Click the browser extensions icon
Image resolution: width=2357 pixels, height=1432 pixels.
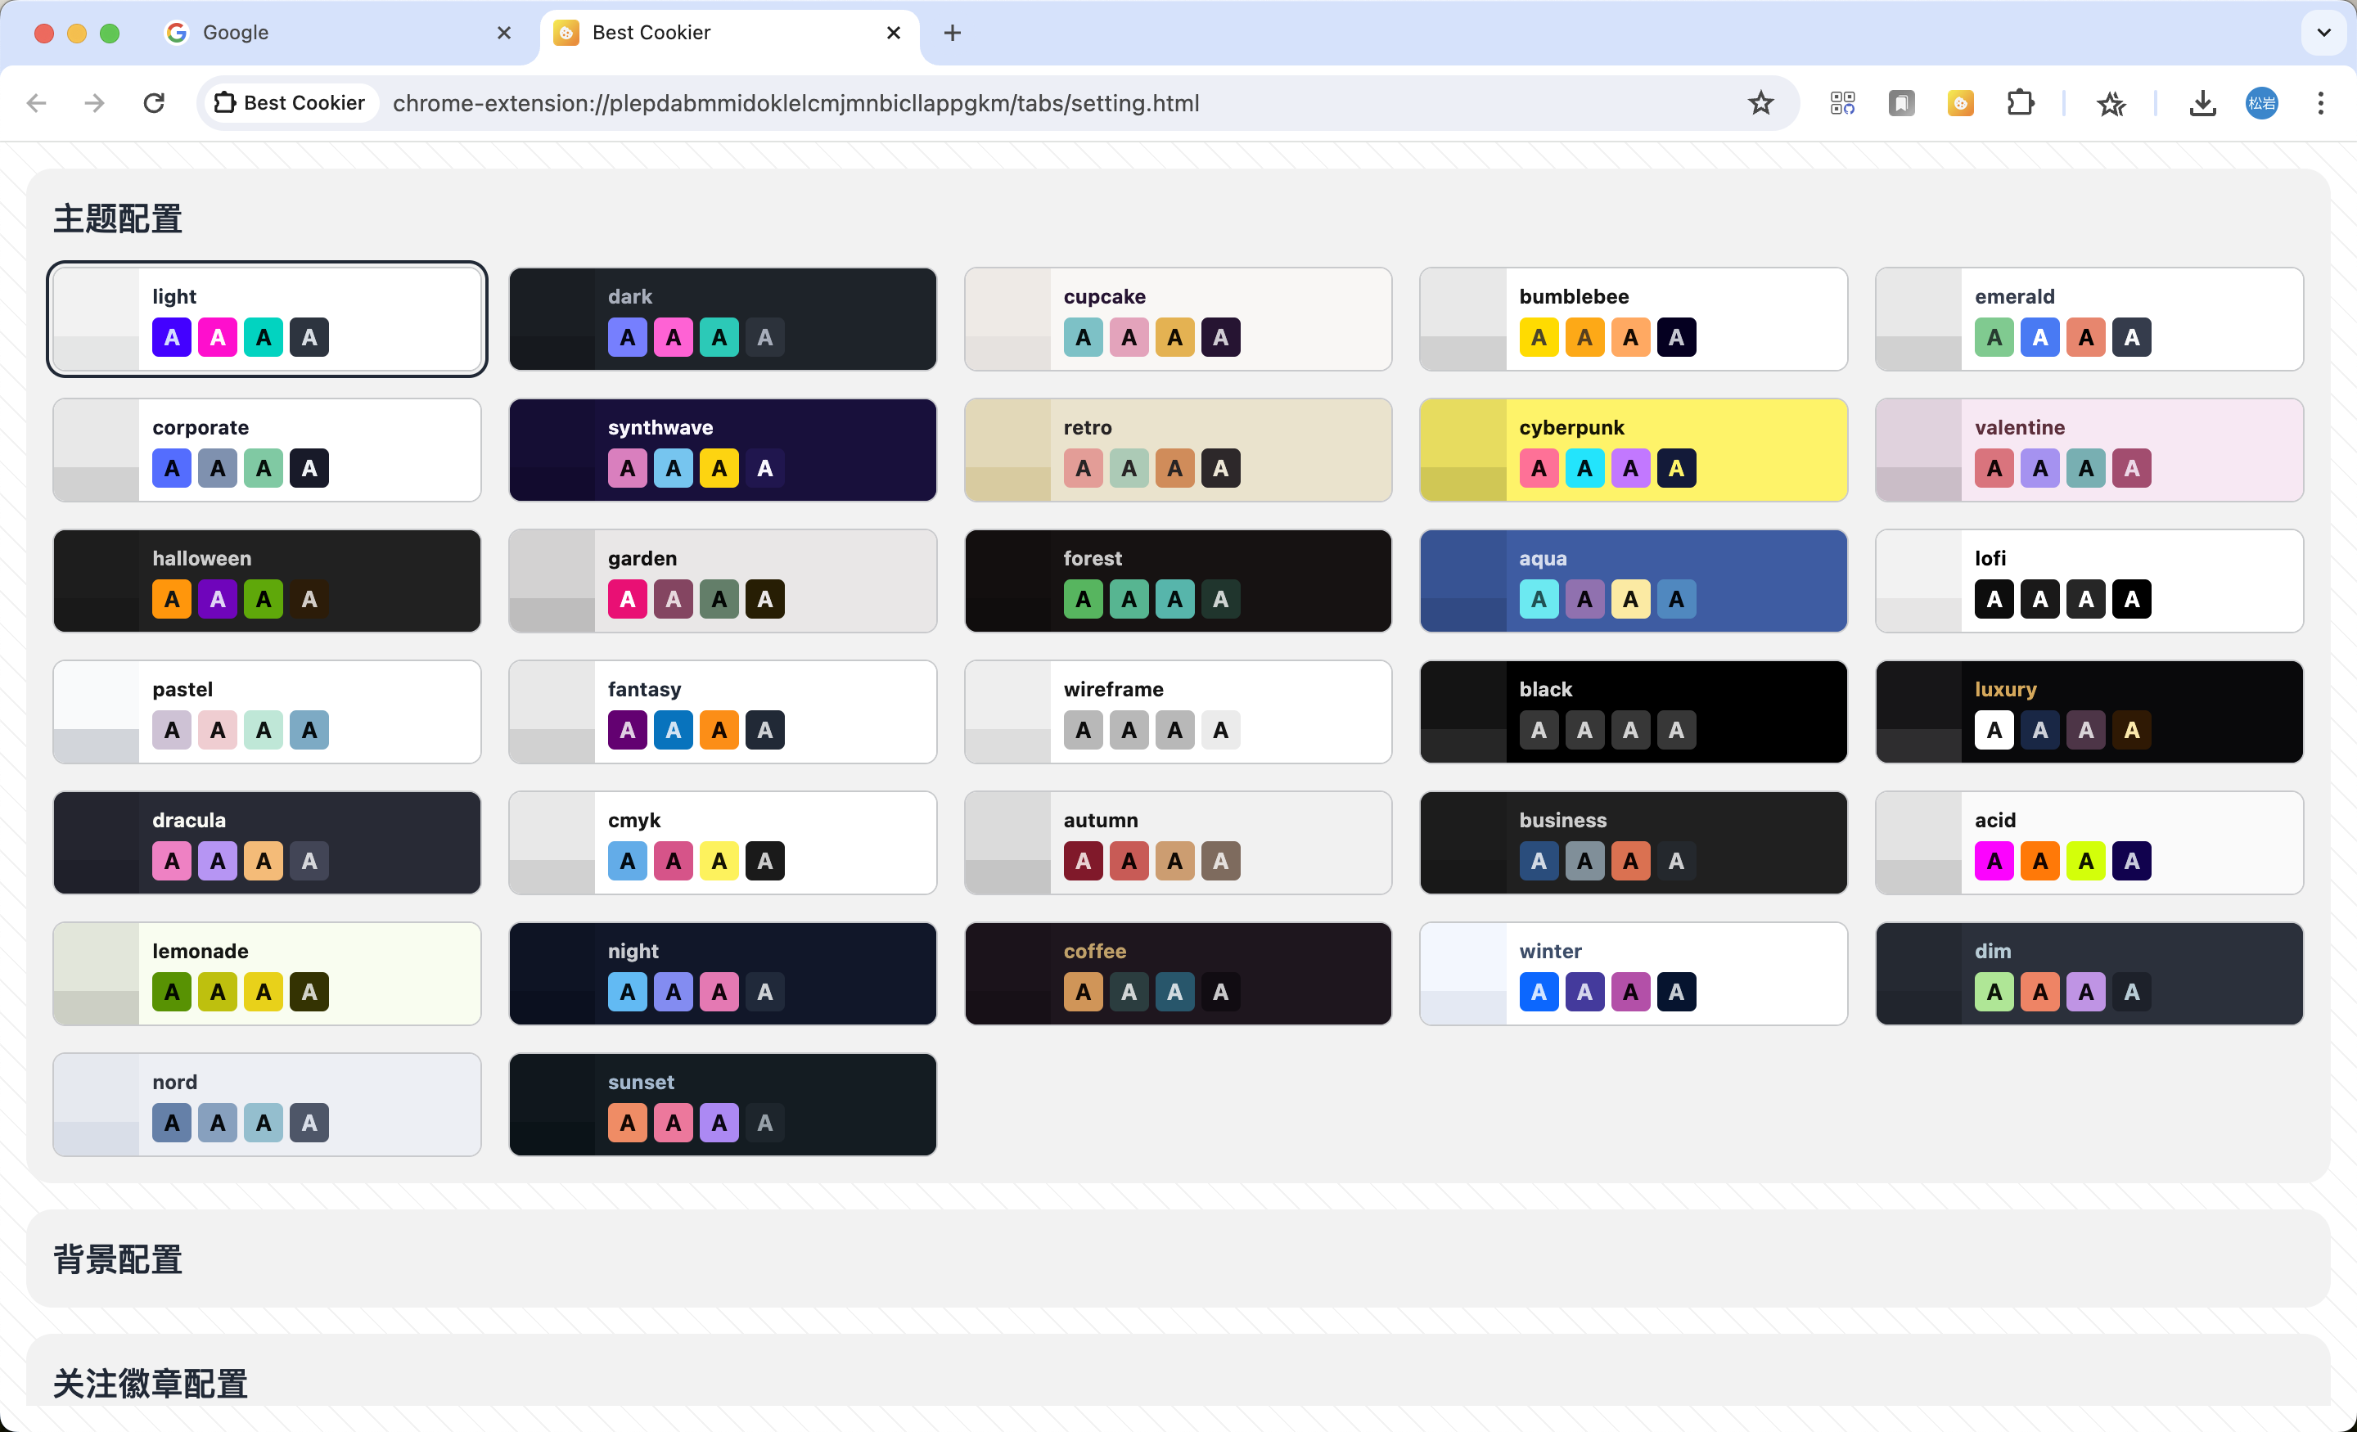pos(2019,102)
